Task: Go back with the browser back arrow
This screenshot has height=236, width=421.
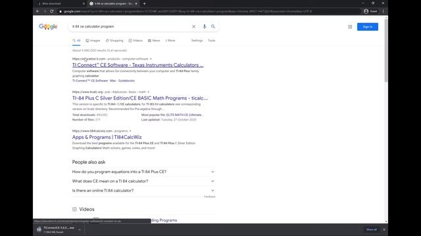Action: [x=37, y=11]
